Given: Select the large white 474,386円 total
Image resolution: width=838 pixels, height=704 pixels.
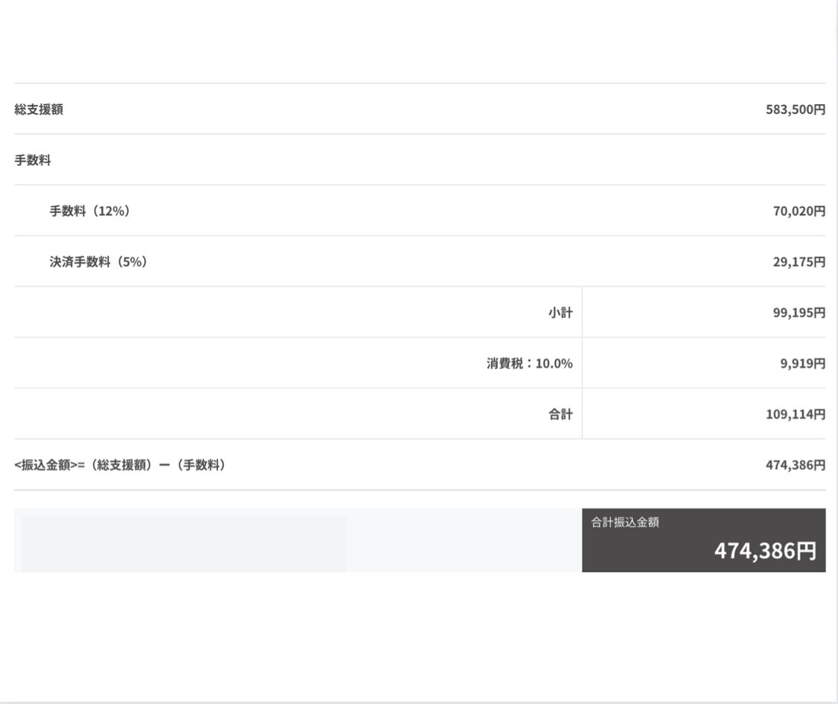Looking at the screenshot, I should (x=765, y=551).
